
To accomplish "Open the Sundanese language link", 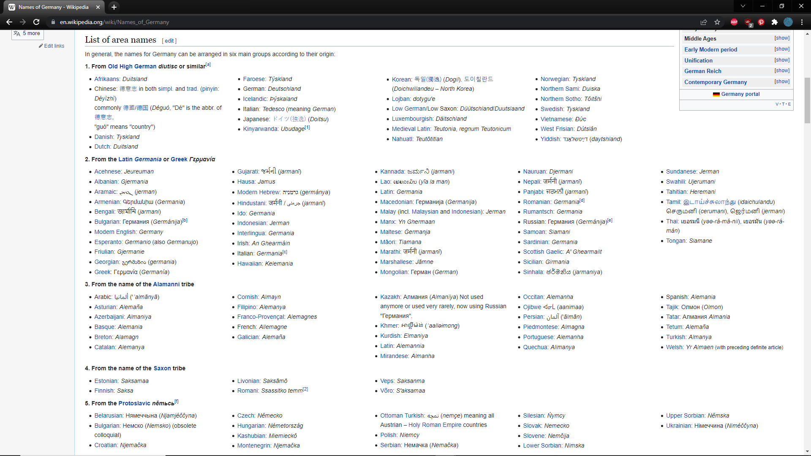I will pos(681,171).
